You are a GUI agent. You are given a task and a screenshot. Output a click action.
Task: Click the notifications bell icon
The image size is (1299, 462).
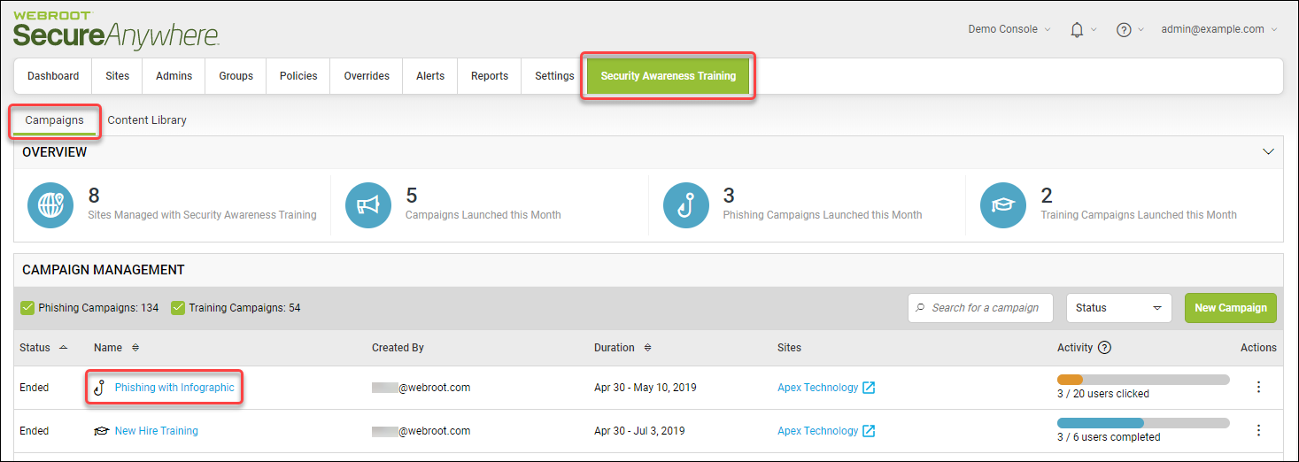click(x=1077, y=29)
